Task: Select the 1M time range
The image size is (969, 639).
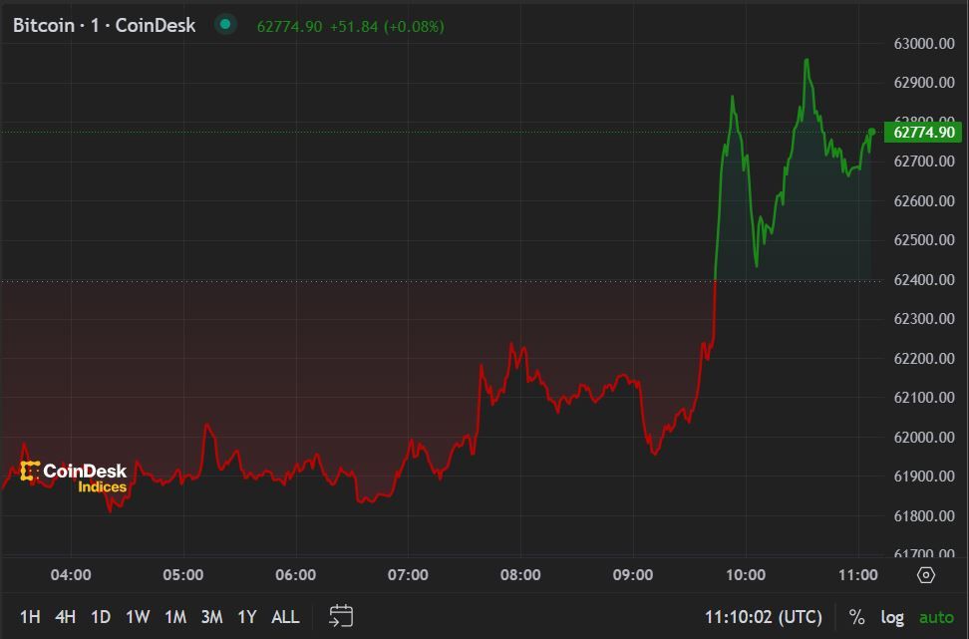Action: (x=175, y=617)
